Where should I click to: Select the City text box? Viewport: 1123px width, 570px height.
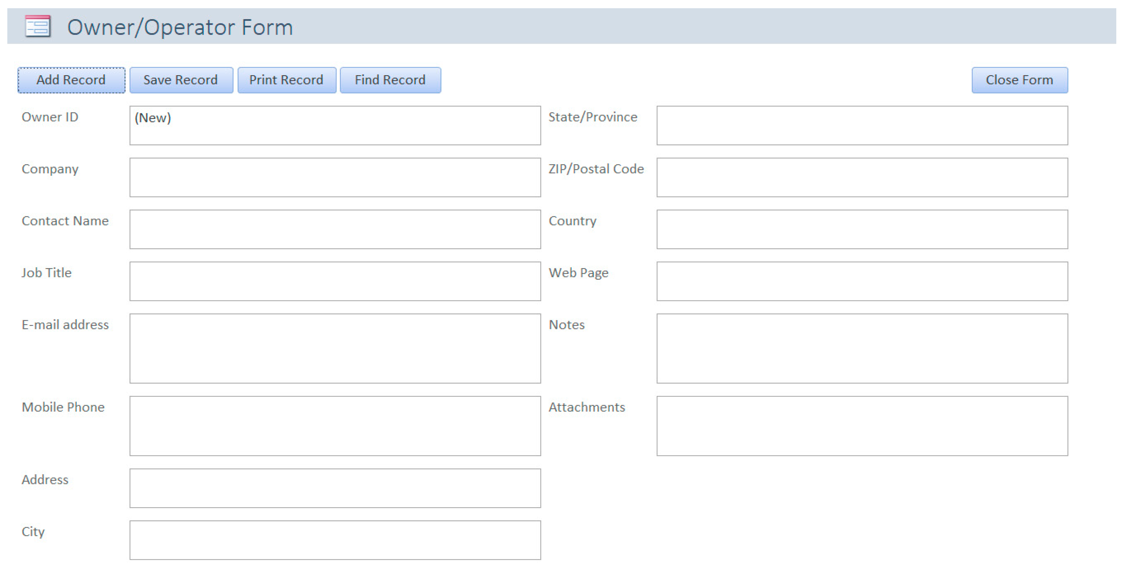coord(335,540)
